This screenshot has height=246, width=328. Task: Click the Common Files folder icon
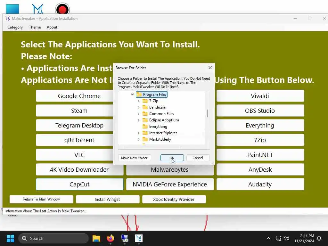(145, 114)
